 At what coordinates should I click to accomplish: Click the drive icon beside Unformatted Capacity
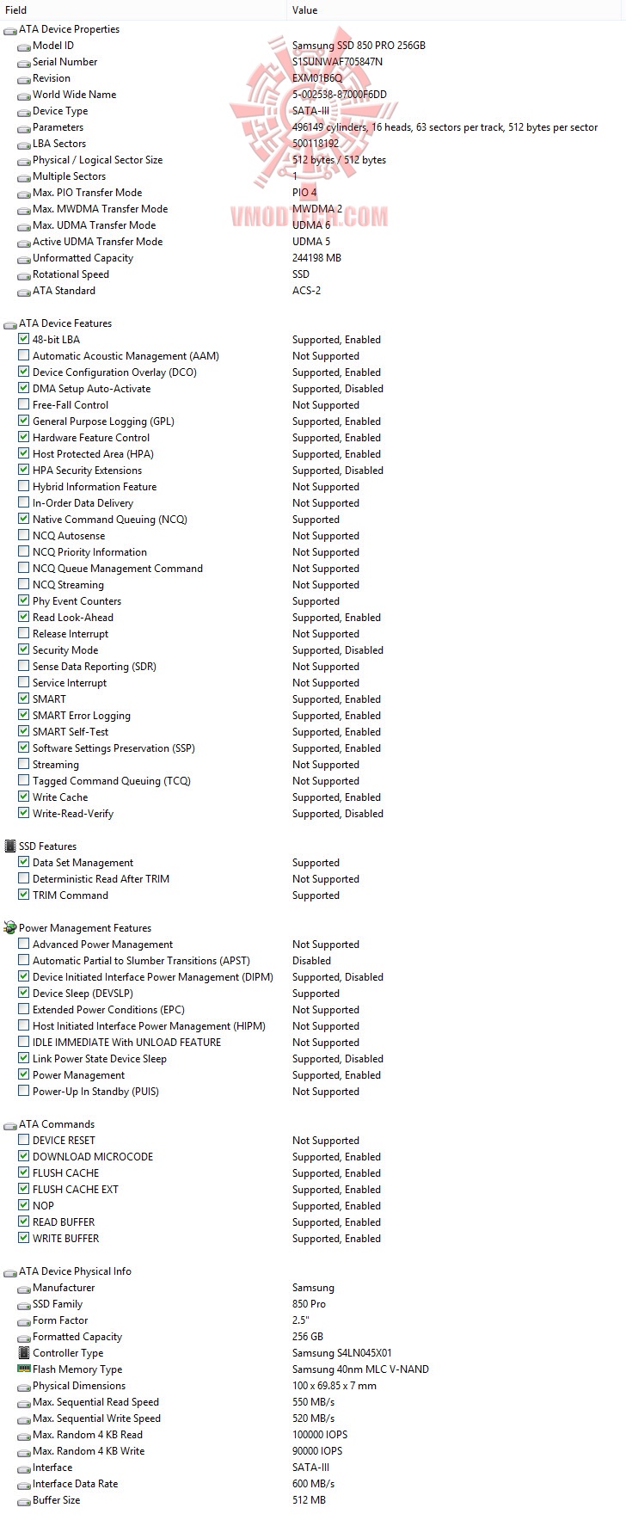(24, 259)
